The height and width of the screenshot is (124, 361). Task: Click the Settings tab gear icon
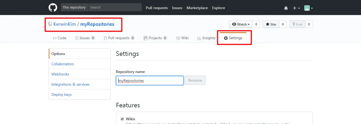click(226, 38)
